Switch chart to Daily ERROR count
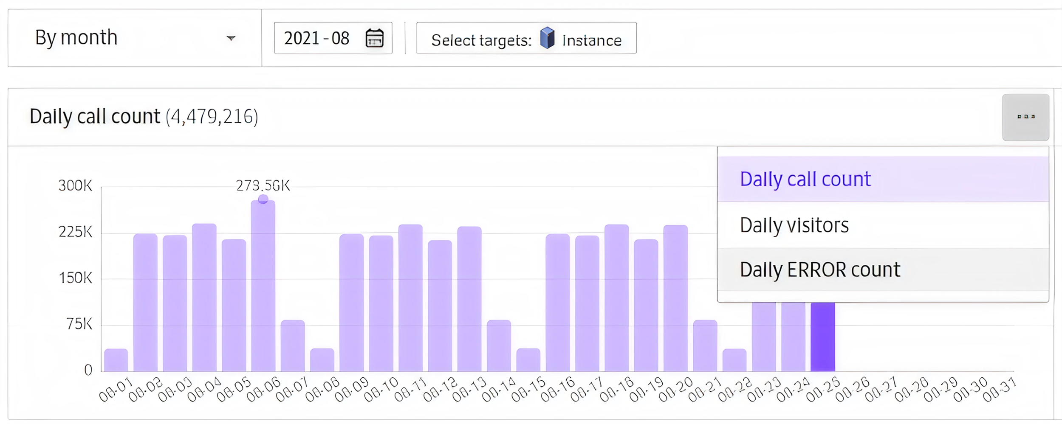This screenshot has height=424, width=1062. (x=883, y=270)
